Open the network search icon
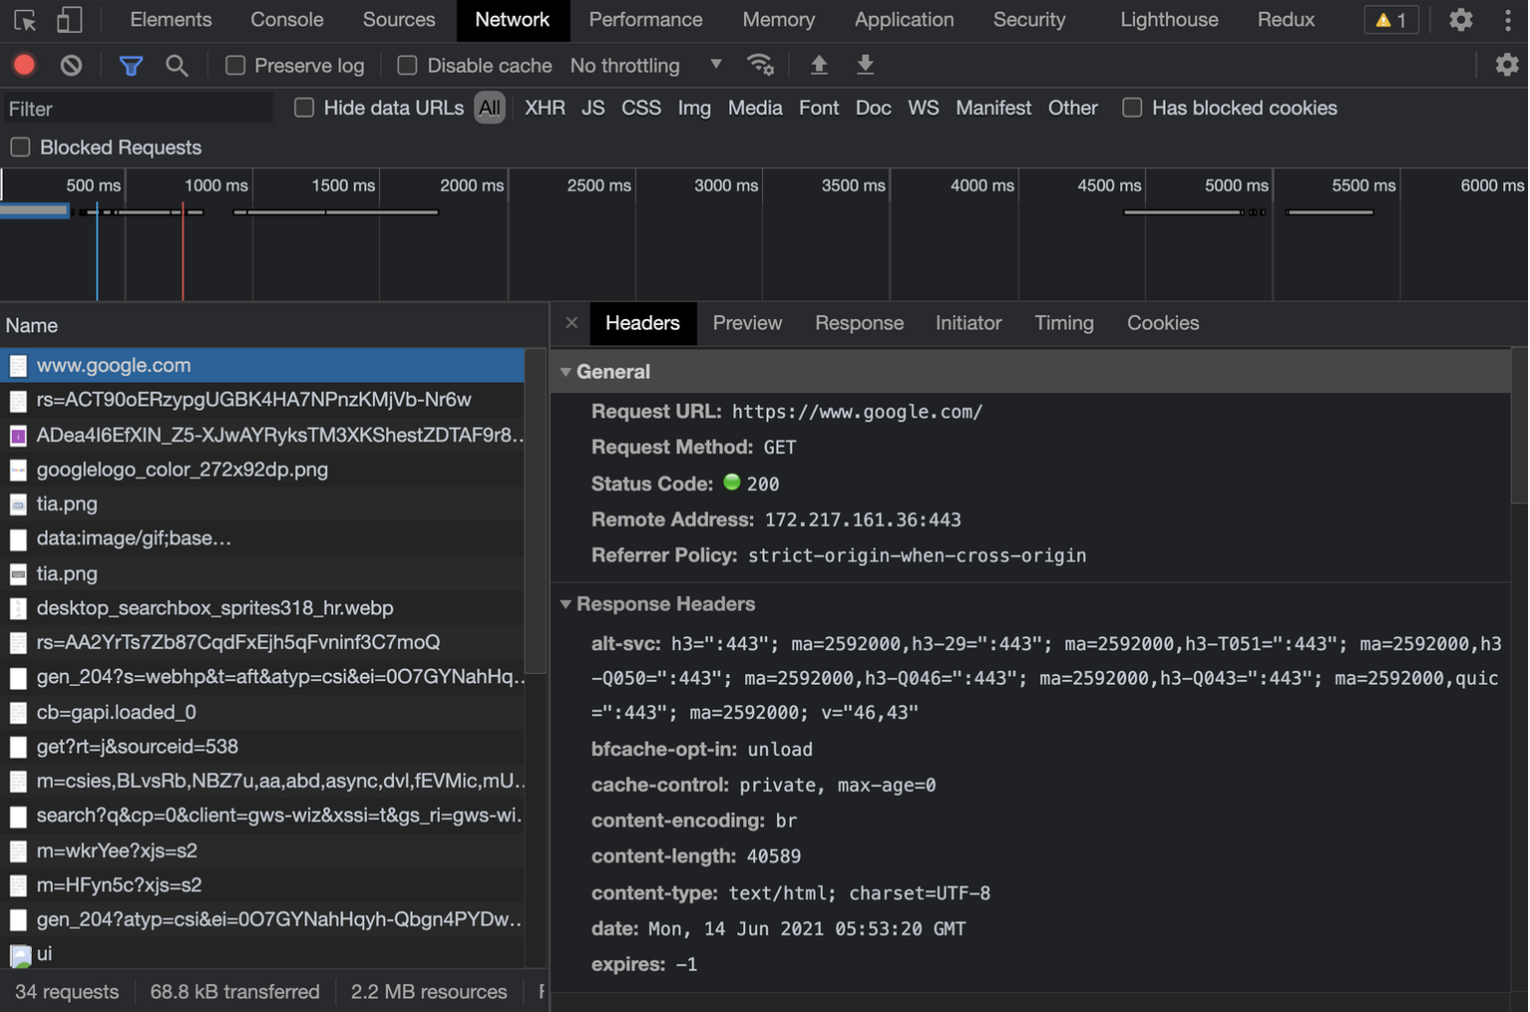Viewport: 1530px width, 1012px height. (x=176, y=66)
